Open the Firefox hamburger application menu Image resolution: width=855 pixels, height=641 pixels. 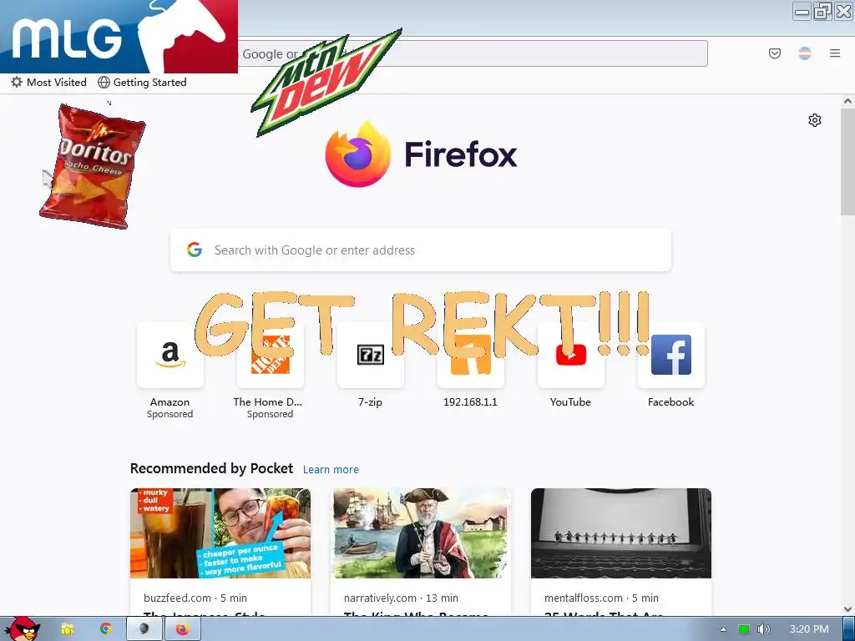pos(835,53)
